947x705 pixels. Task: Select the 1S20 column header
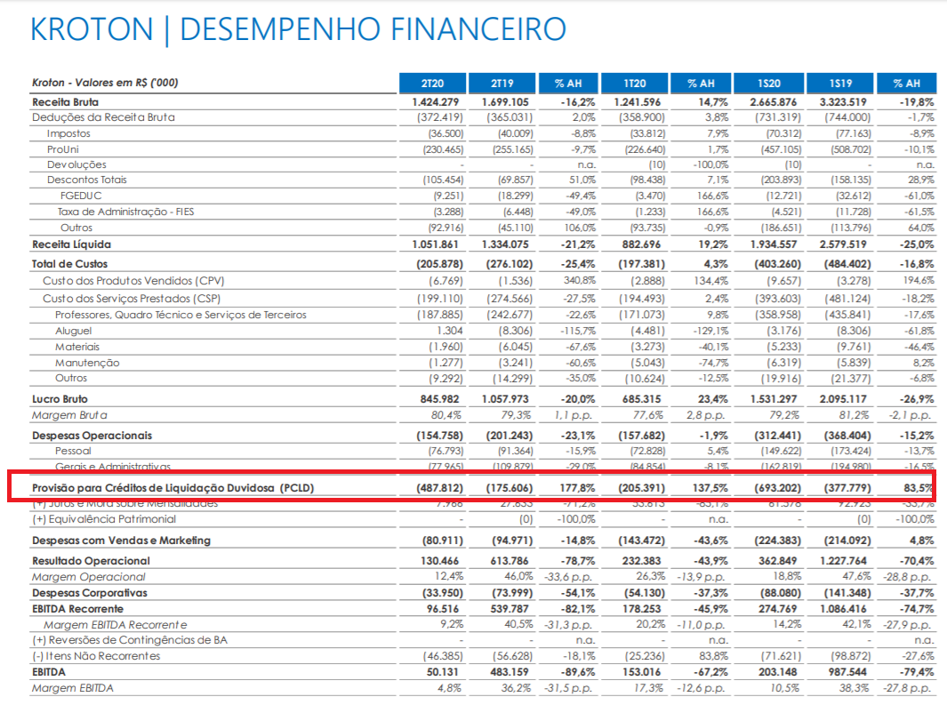click(x=769, y=83)
